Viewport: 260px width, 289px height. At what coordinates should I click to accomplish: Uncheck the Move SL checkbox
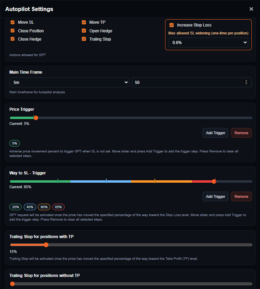coord(12,22)
